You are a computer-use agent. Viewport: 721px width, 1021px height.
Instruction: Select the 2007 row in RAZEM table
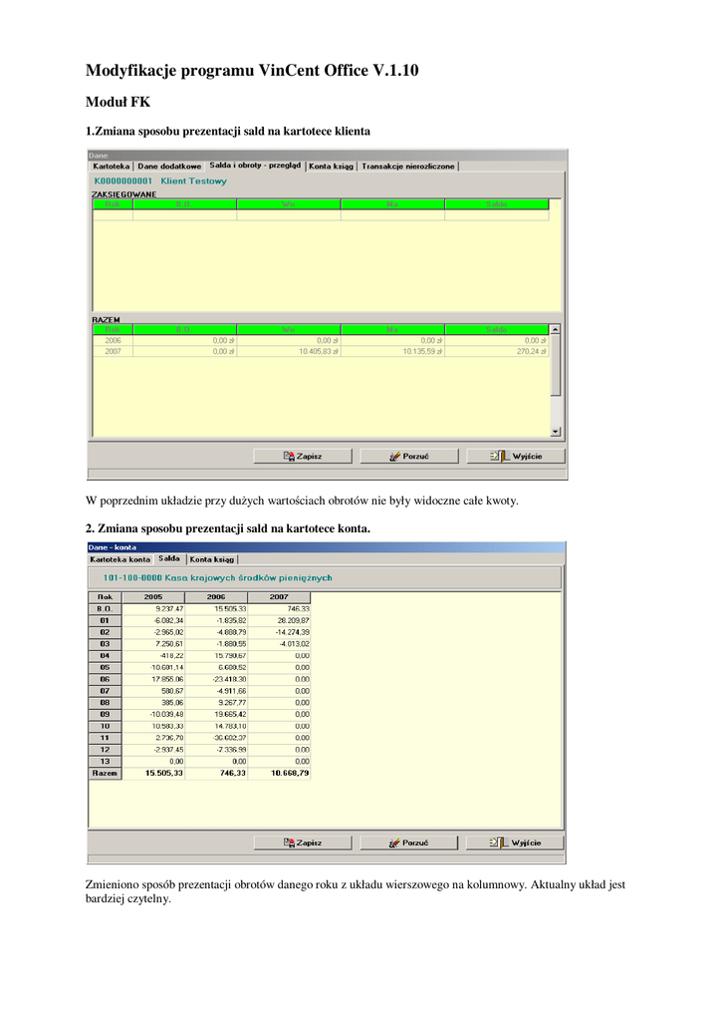[x=321, y=352]
